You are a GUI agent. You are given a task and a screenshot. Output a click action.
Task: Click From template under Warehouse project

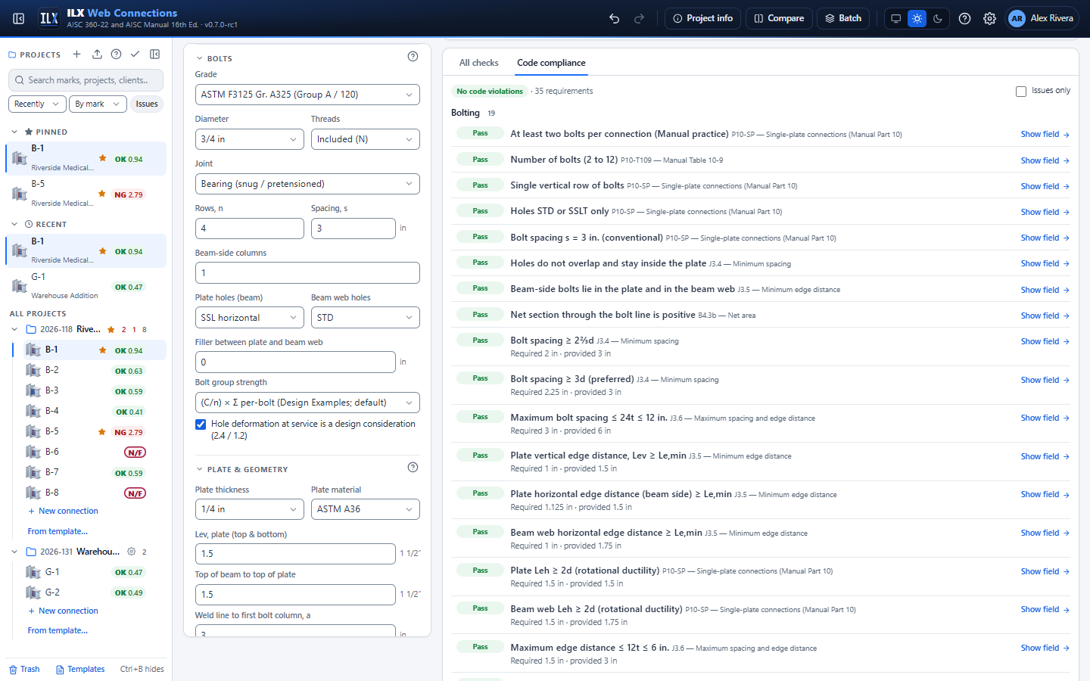[58, 630]
